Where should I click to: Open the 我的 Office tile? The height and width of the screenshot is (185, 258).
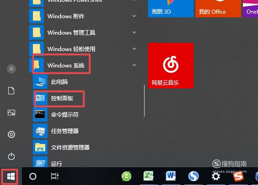[x=218, y=9]
